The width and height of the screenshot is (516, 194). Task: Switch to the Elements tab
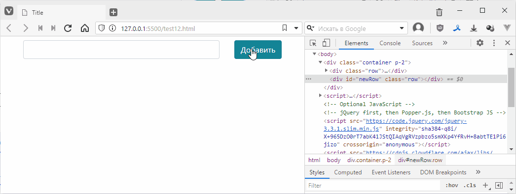(x=356, y=43)
